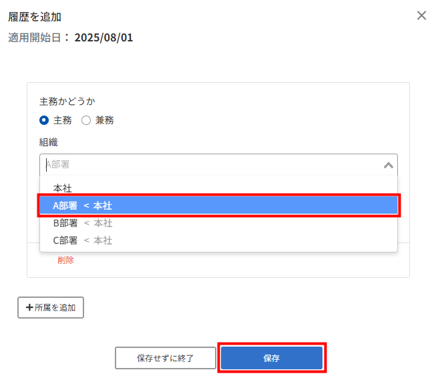Screen dimensions: 434x376
Task: Choose B部署 < 本社 option
Action: coord(218,223)
